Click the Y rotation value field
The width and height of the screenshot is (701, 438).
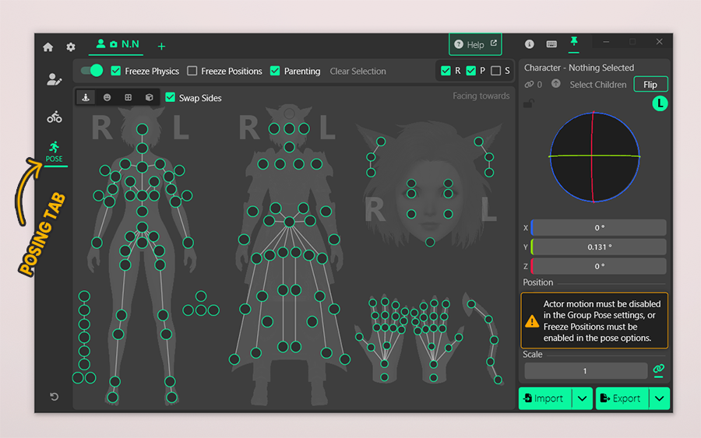pos(599,247)
